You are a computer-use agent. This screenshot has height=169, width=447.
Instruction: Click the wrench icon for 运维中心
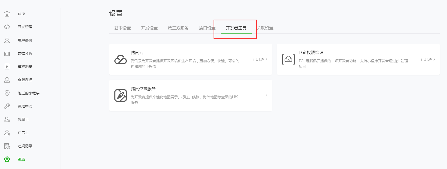tap(7, 106)
